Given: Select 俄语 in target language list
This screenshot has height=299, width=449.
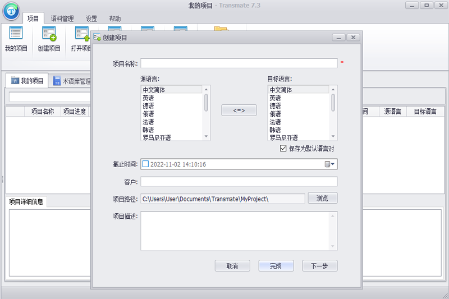Looking at the screenshot, I should tap(299, 114).
